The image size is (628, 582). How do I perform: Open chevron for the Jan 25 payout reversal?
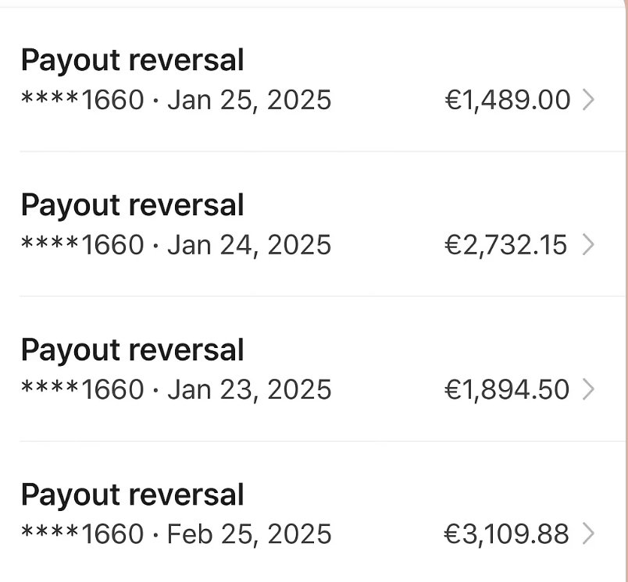pyautogui.click(x=589, y=100)
